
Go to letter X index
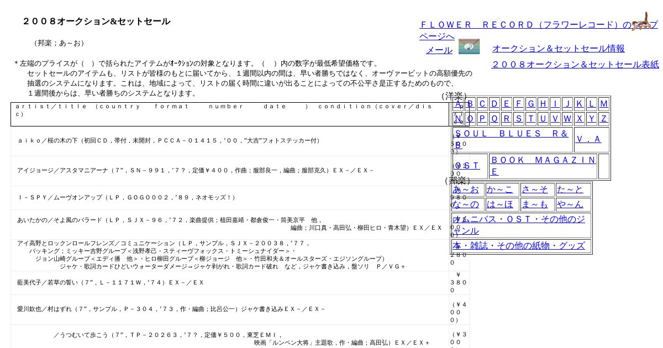(580, 118)
